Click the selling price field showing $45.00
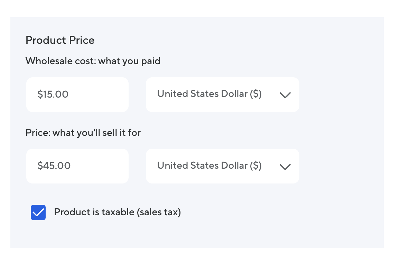 [x=77, y=166]
